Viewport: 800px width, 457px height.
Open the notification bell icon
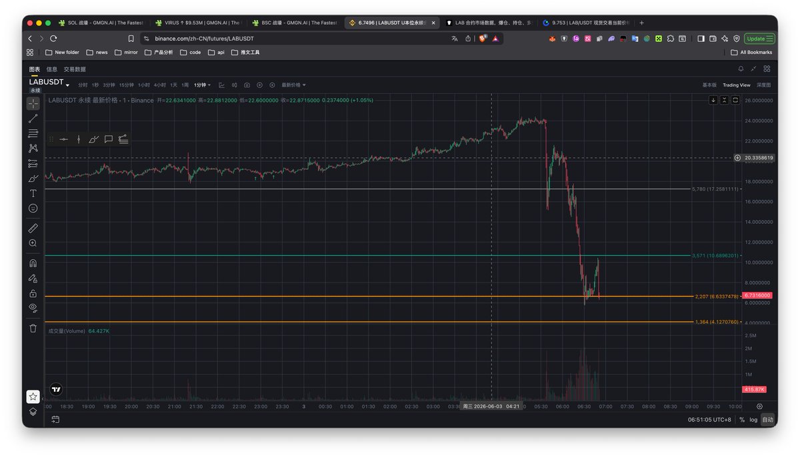(741, 69)
